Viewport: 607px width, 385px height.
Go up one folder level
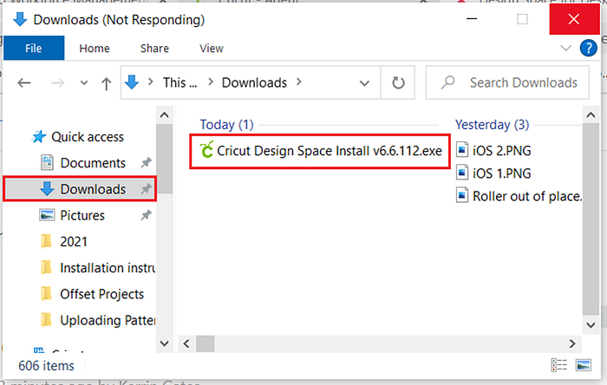106,82
